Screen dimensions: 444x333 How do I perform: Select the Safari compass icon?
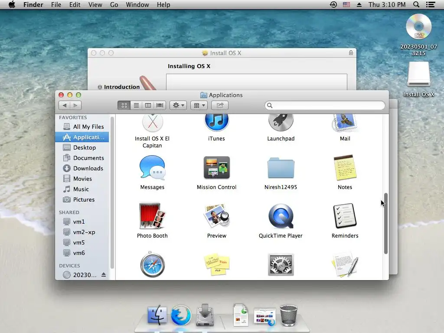coord(152,264)
